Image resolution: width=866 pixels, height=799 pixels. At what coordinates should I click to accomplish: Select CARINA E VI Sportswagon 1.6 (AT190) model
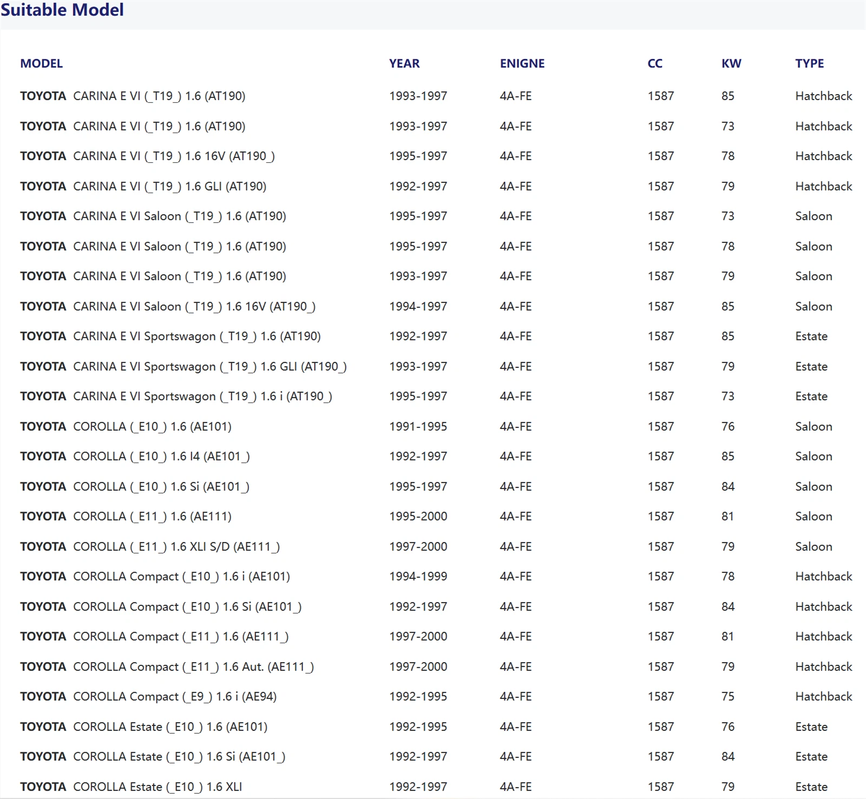pos(170,336)
